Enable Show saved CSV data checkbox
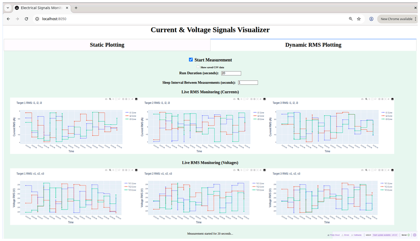The image size is (420, 241). [198, 67]
